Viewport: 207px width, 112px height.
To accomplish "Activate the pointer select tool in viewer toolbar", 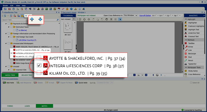I will tap(120, 19).
